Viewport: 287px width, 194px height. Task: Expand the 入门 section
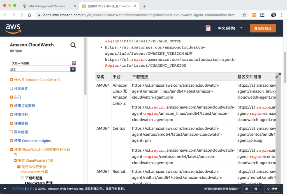[x=11, y=97]
